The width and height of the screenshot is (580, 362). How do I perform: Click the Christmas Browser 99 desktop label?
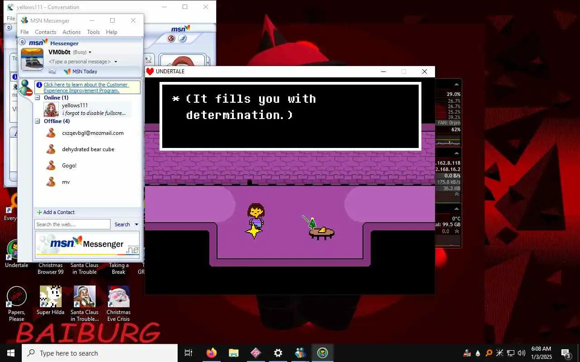pyautogui.click(x=50, y=269)
